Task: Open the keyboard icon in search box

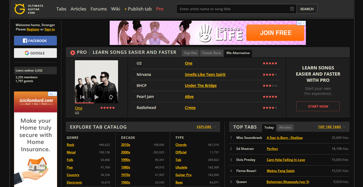Action: click(292, 9)
